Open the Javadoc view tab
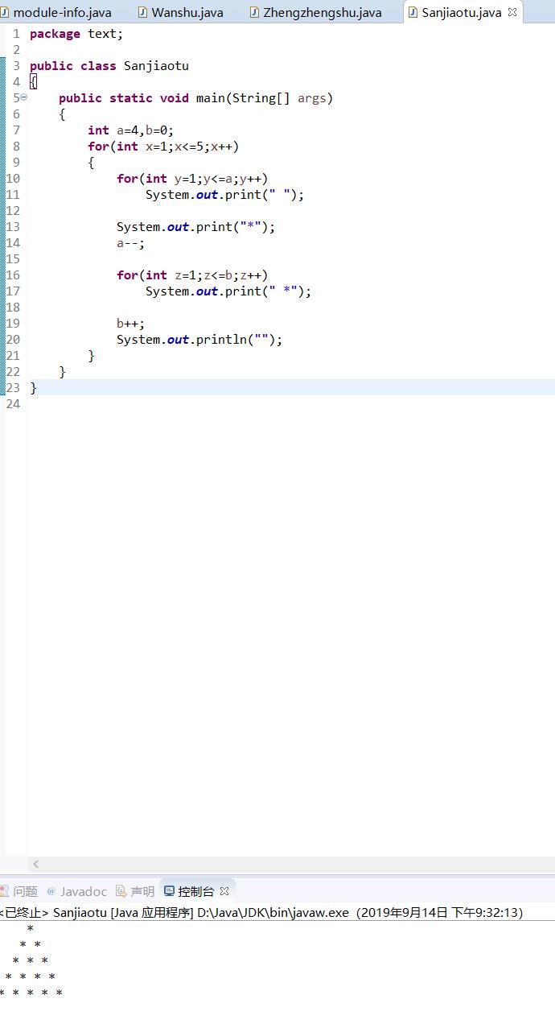Viewport: 555px width, 1028px height. 76,891
